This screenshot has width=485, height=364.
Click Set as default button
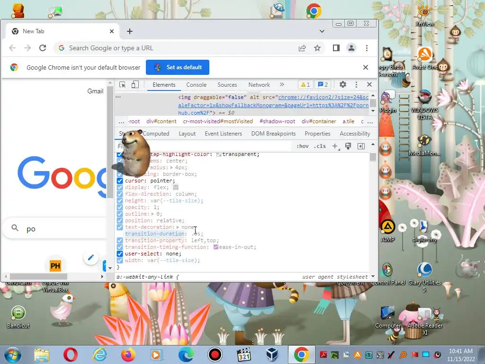(178, 67)
